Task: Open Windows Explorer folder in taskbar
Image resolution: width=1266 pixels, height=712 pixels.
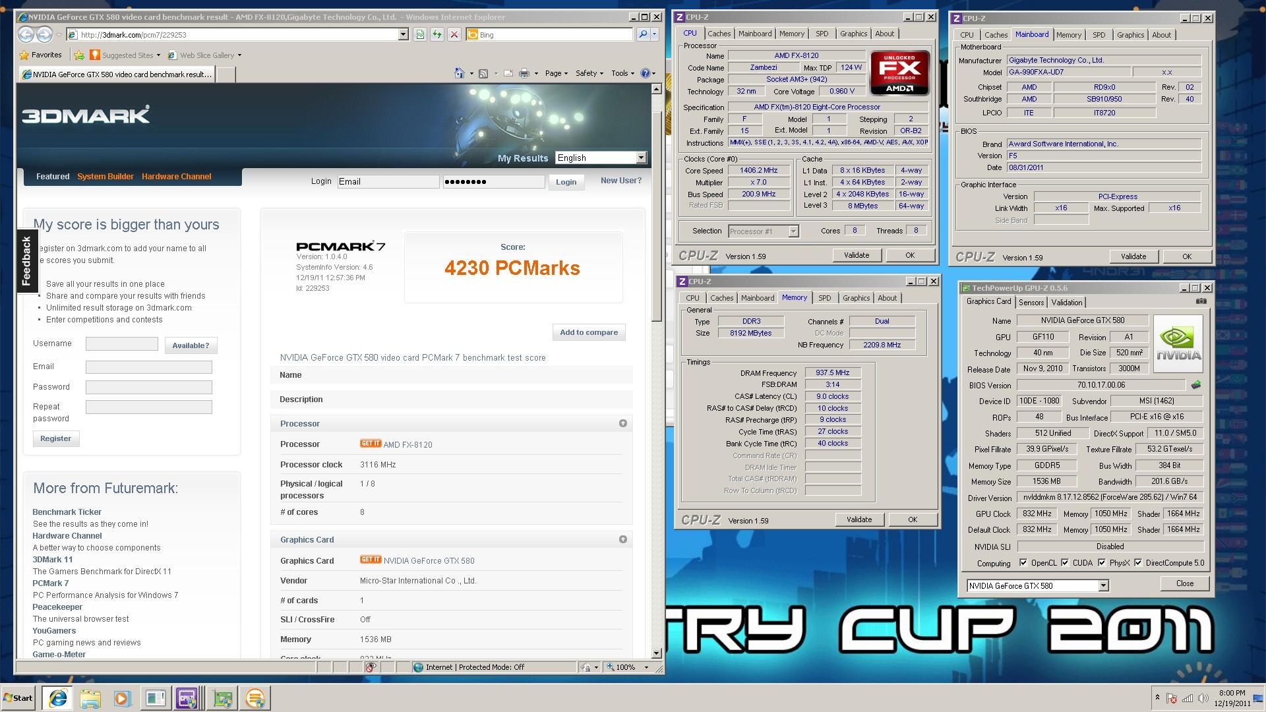Action: 90,698
